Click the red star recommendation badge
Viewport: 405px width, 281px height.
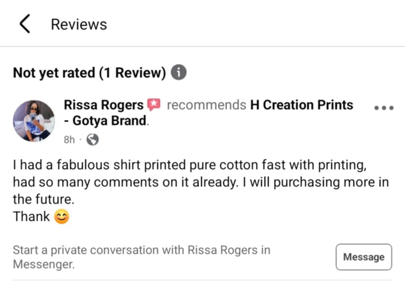[x=154, y=105]
